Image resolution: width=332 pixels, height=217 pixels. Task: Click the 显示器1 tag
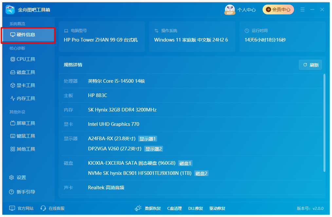pos(148,139)
